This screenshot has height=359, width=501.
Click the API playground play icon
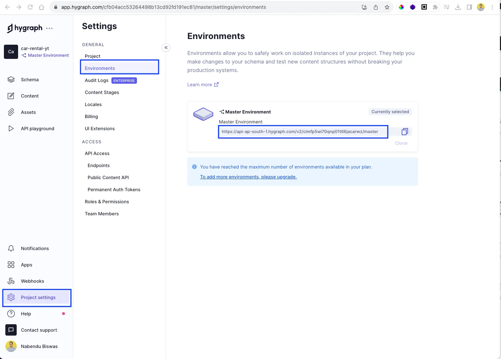(11, 128)
